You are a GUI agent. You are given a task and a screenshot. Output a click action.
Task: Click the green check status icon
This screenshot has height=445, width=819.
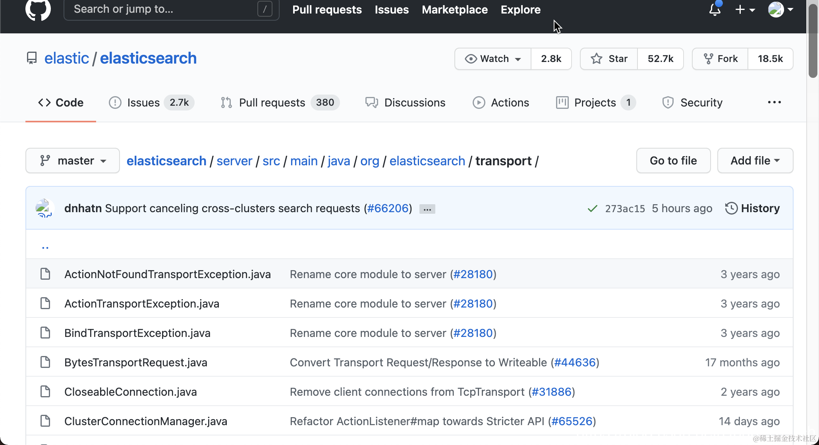pyautogui.click(x=593, y=209)
